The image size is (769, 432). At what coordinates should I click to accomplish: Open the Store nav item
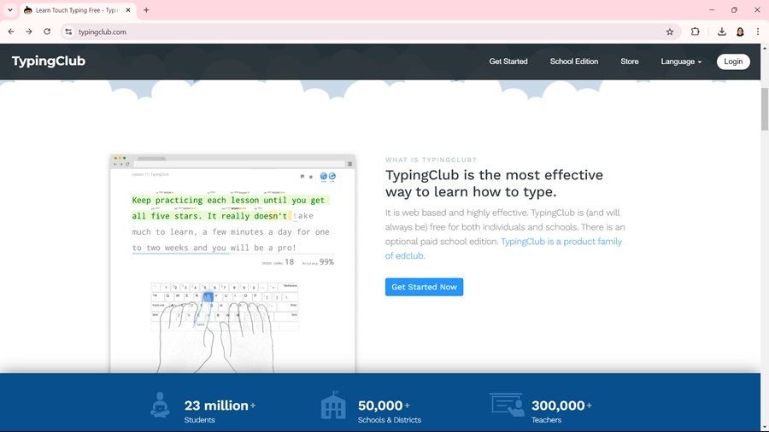629,61
